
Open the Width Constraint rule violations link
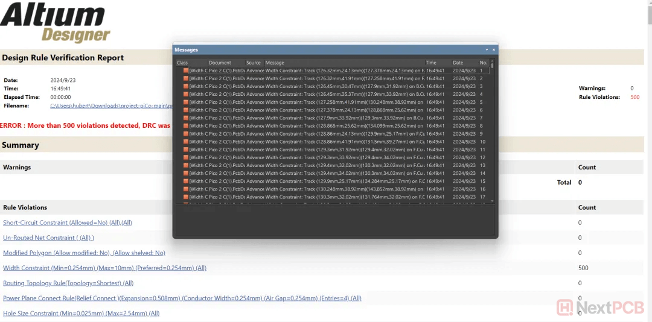coord(104,268)
